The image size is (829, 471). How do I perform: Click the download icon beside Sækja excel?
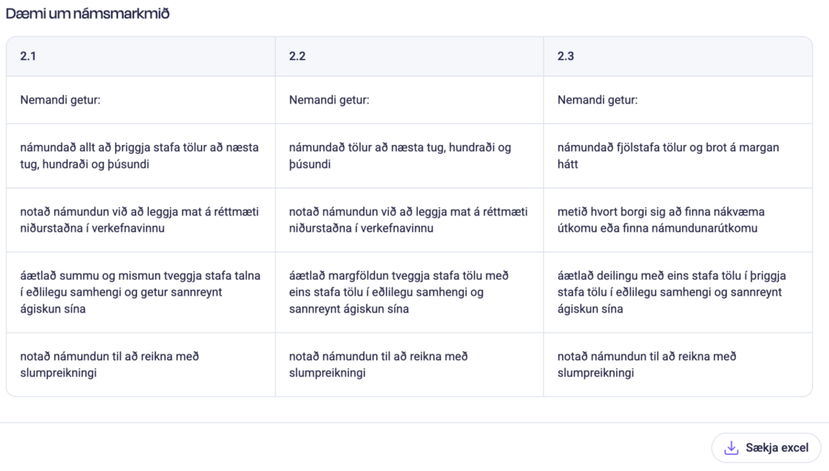731,448
